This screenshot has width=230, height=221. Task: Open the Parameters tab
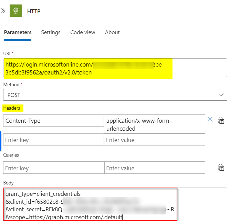18,32
